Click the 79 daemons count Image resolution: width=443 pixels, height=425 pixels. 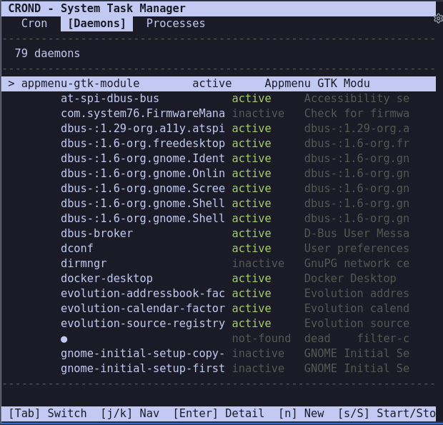pyautogui.click(x=47, y=54)
